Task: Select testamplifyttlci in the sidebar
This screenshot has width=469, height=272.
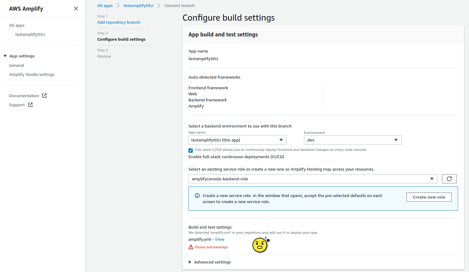Action: tap(30, 34)
